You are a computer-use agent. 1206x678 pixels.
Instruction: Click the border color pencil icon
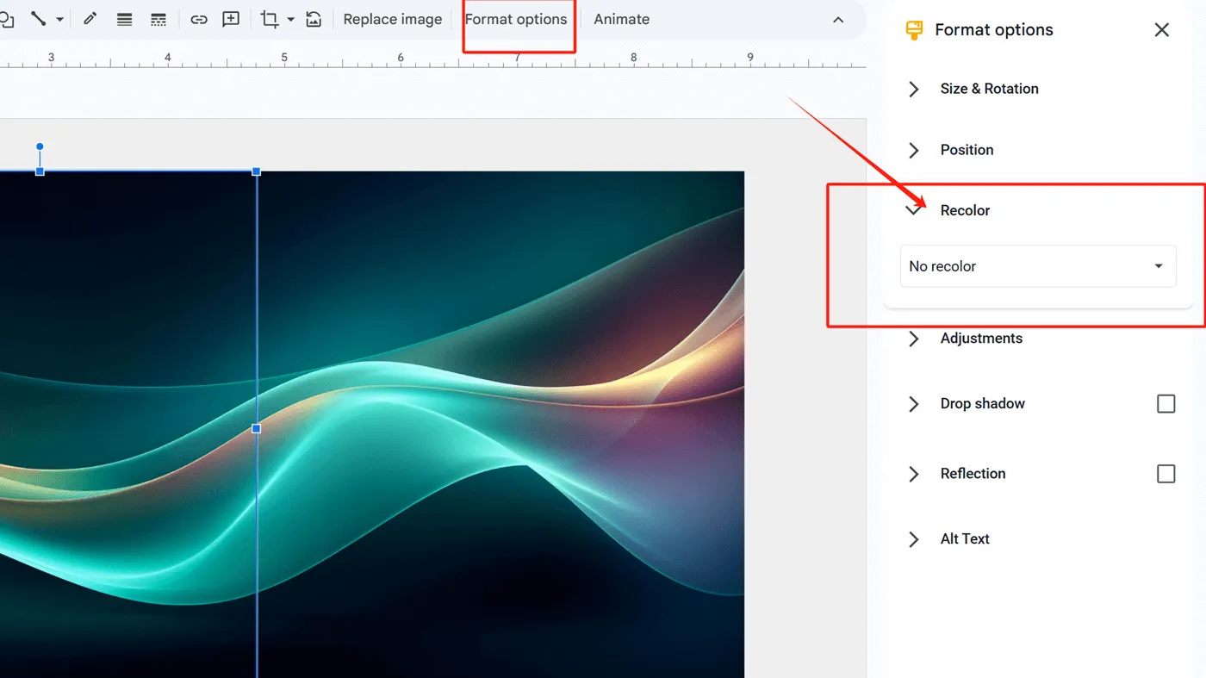[90, 19]
